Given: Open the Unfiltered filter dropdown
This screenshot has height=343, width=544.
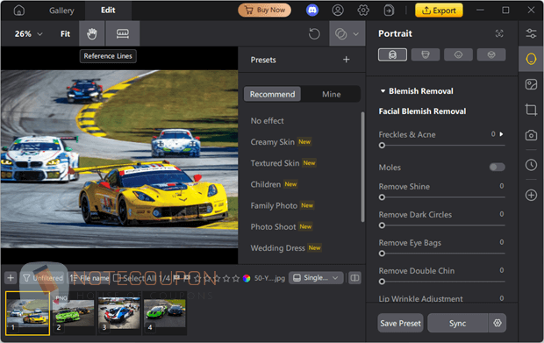Looking at the screenshot, I should (x=43, y=278).
